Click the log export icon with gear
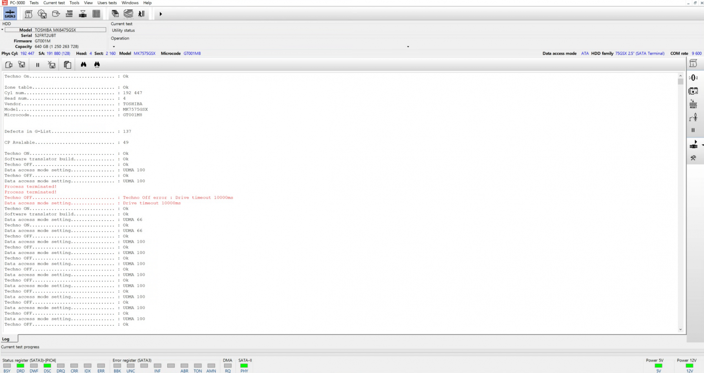The width and height of the screenshot is (704, 373). point(9,65)
